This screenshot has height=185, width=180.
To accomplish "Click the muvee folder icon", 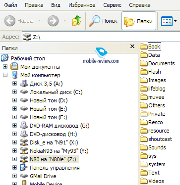I will coord(143,97).
